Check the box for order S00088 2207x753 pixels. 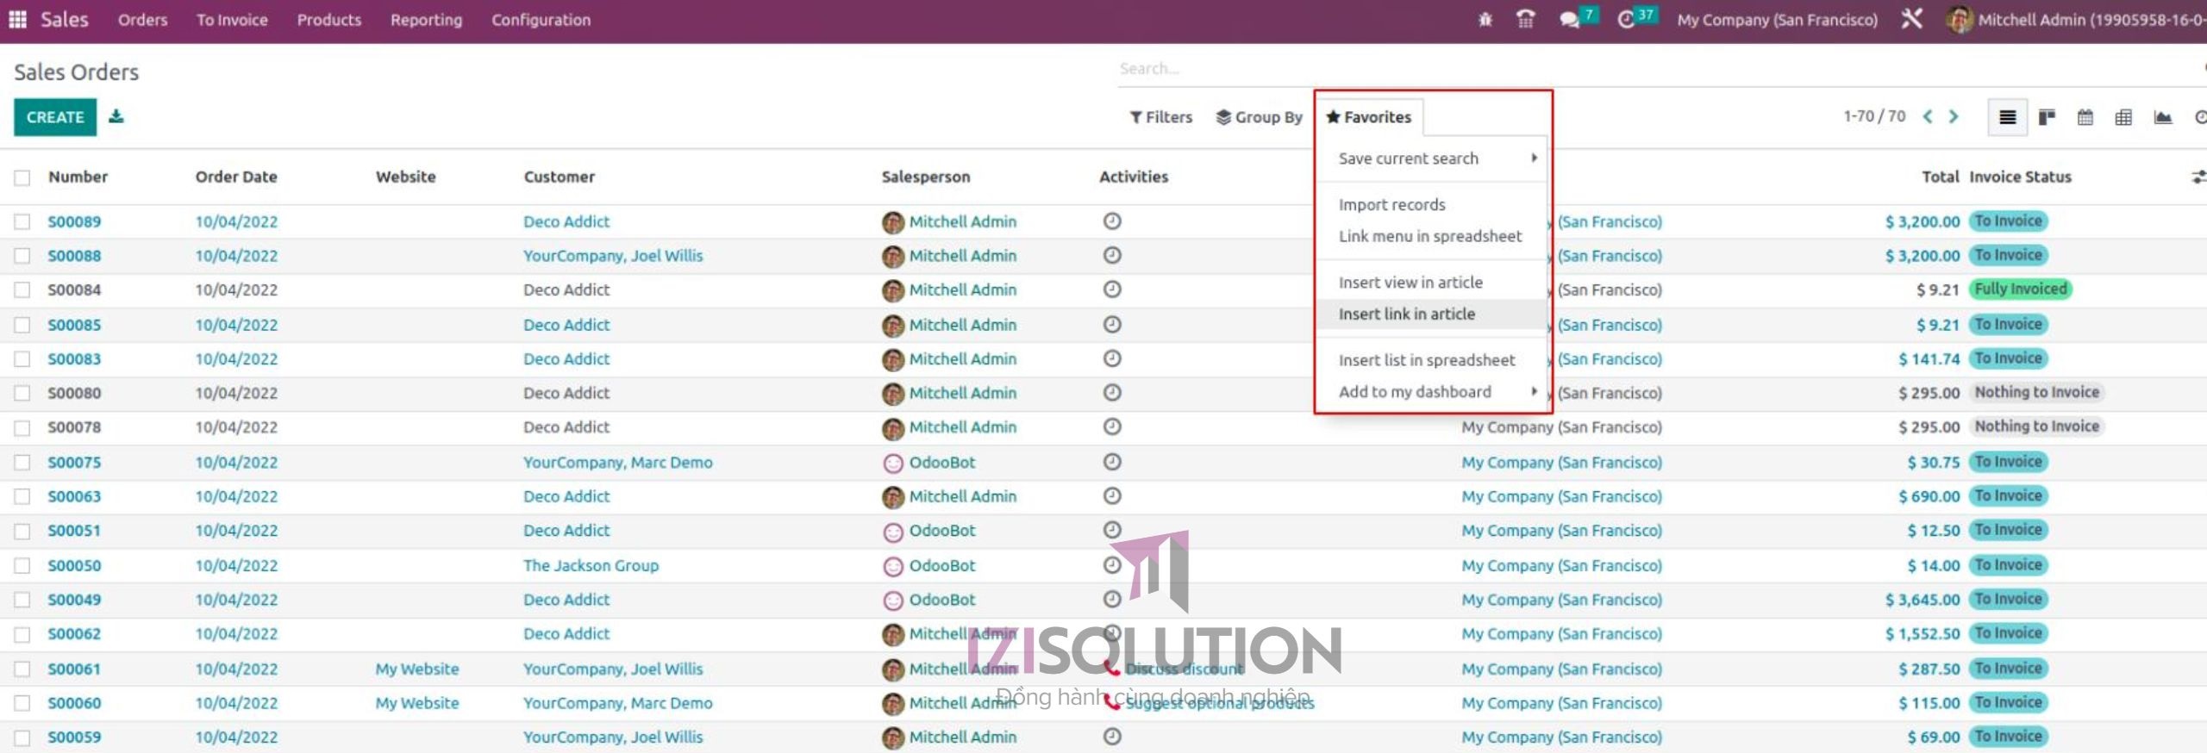pos(22,256)
